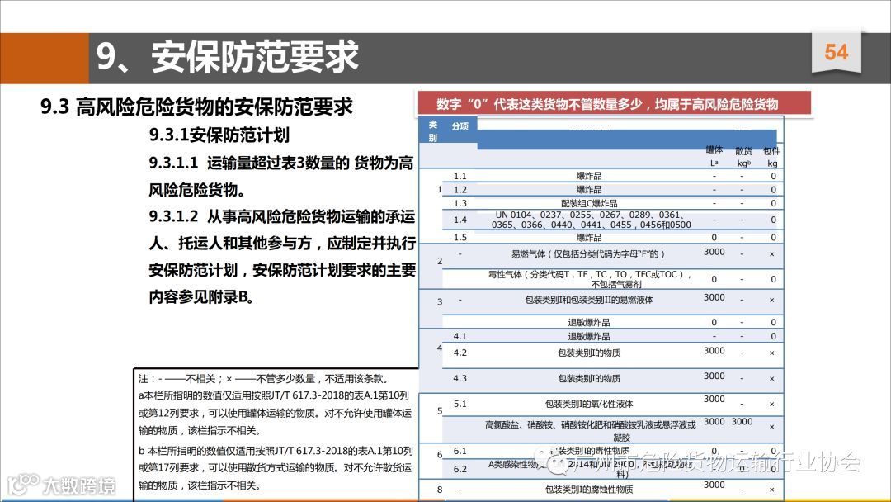Viewport: 891px width, 502px height.
Task: Select the 5.1 division cell
Action: pyautogui.click(x=460, y=405)
